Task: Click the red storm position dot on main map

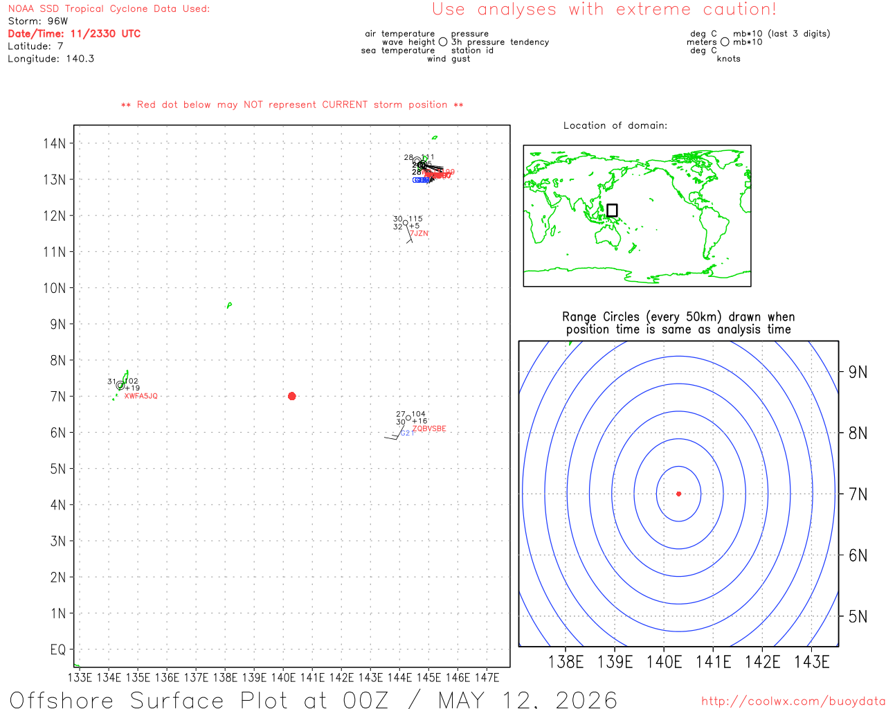Action: point(291,396)
